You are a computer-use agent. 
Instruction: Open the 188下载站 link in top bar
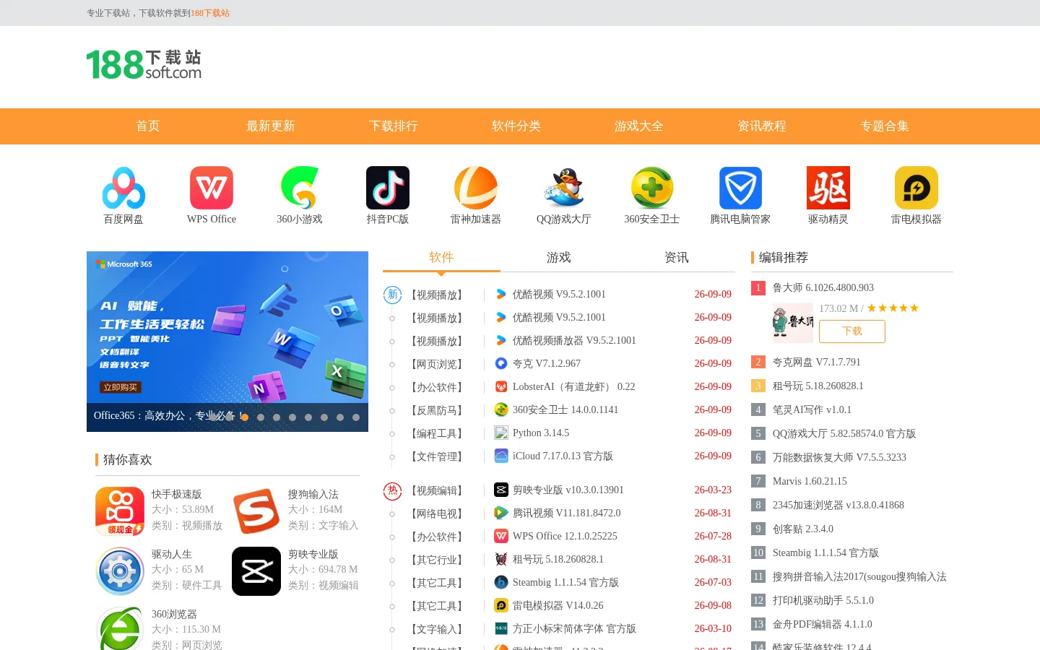(x=210, y=13)
